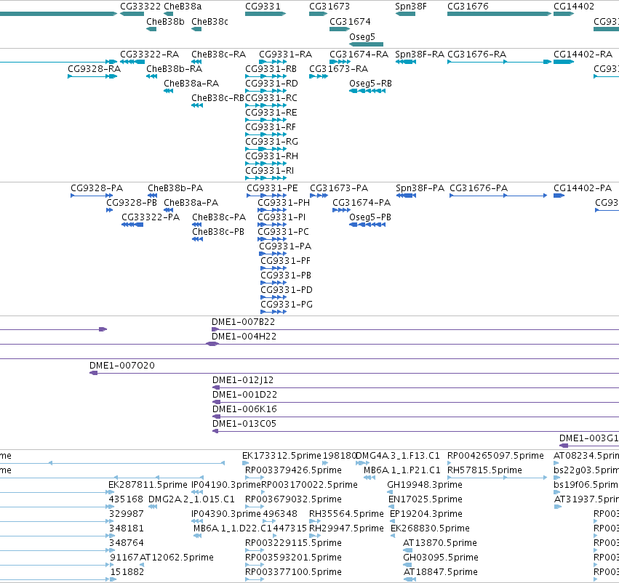Click the teal CG9331 gene arrow bar
Screen dimensions: 619x583
[x=265, y=14]
